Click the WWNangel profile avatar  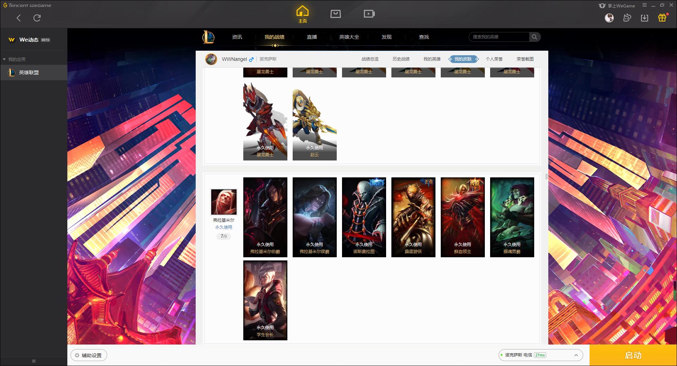pos(211,59)
